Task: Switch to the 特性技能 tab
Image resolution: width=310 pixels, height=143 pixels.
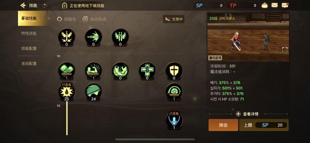Action: [29, 34]
